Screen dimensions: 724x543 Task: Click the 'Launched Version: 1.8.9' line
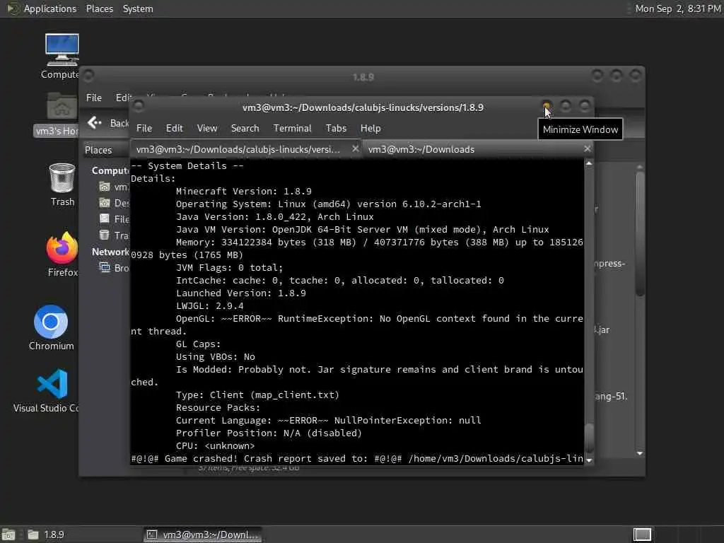click(240, 293)
